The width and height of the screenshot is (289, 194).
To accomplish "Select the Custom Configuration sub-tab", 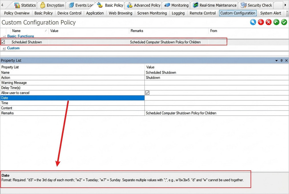I will coord(238,13).
